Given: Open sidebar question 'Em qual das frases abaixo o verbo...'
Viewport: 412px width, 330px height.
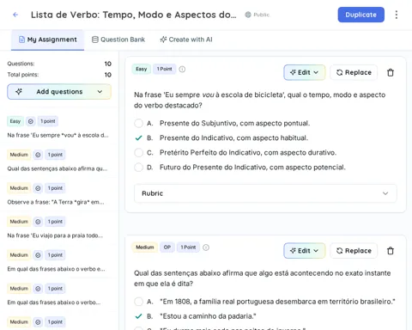Looking at the screenshot, I should (54, 302).
